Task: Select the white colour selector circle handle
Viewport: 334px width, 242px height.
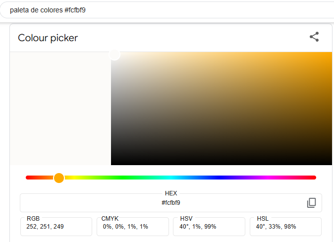Action: click(x=114, y=55)
